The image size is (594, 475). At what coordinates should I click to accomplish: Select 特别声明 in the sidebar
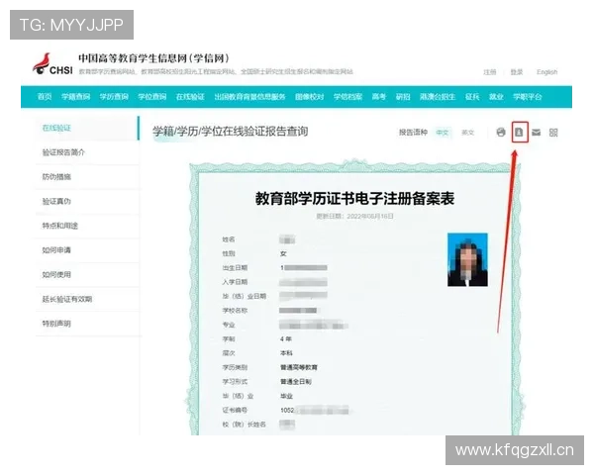coord(87,324)
